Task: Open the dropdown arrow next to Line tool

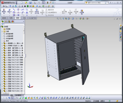Action: [16, 10]
